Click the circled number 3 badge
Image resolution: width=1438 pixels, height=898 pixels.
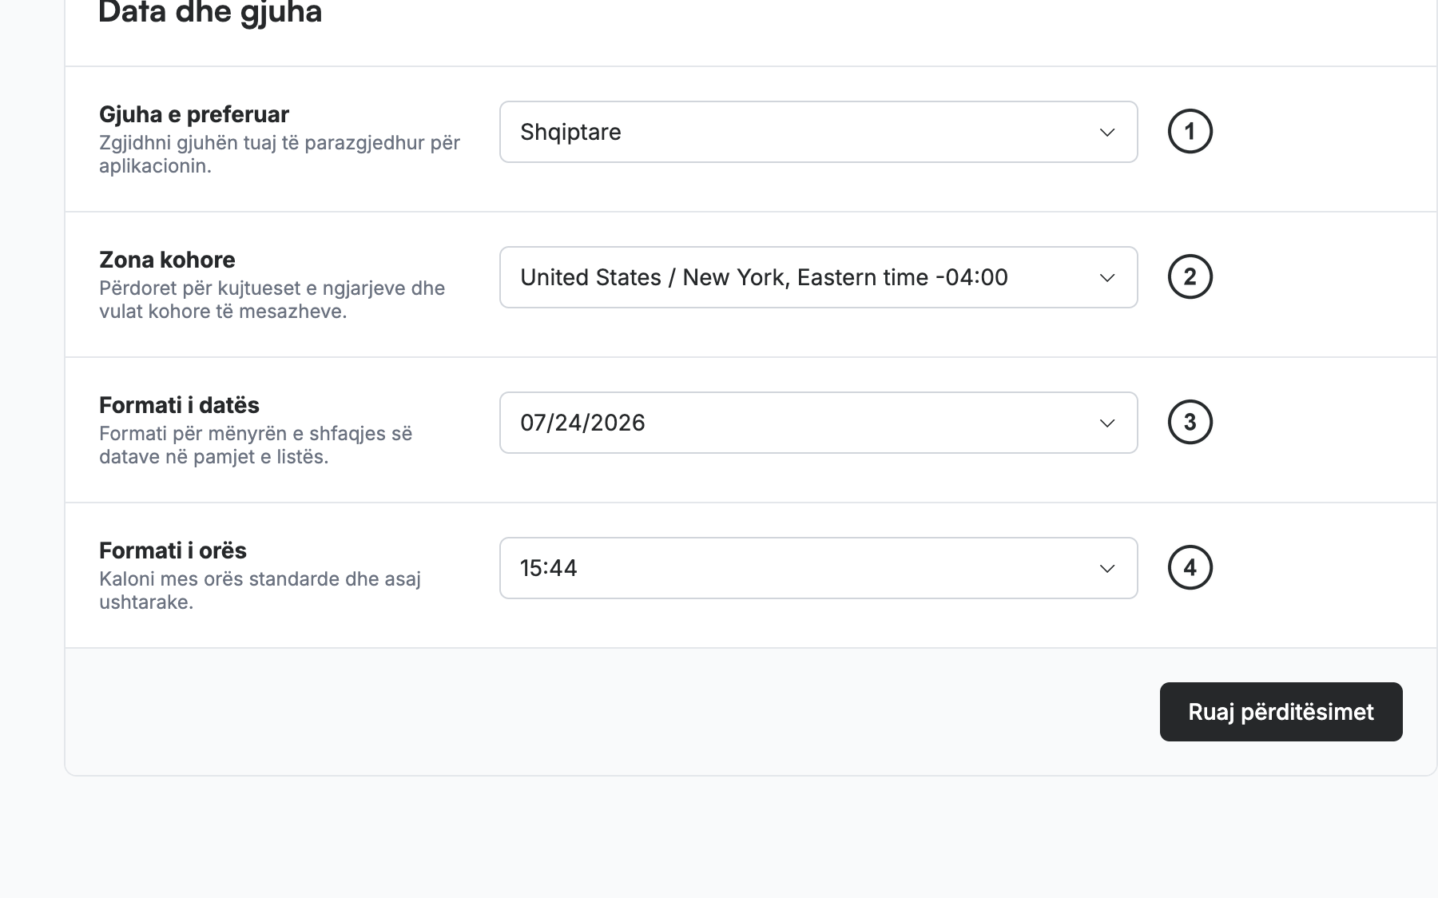pos(1190,422)
